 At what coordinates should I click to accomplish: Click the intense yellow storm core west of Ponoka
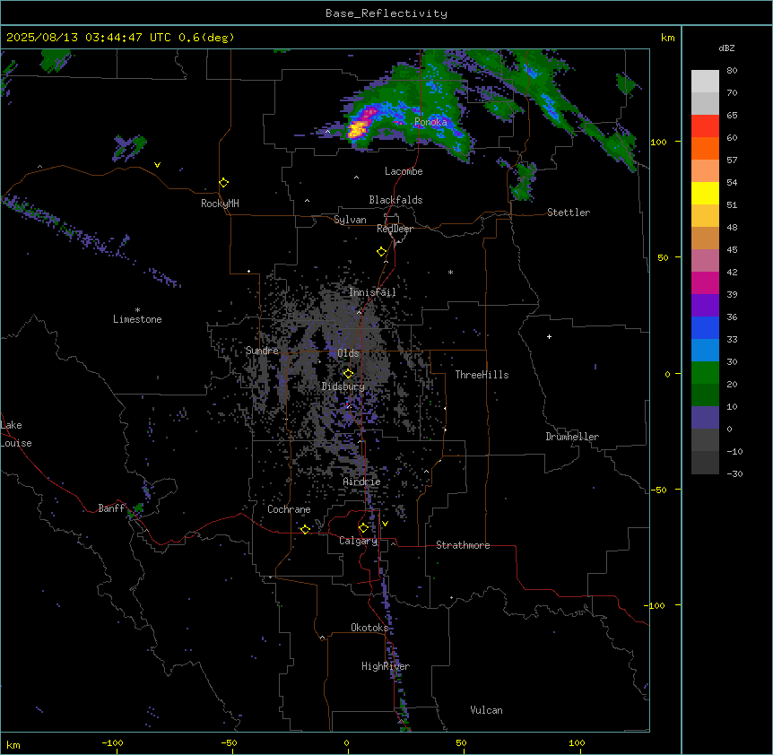click(357, 129)
